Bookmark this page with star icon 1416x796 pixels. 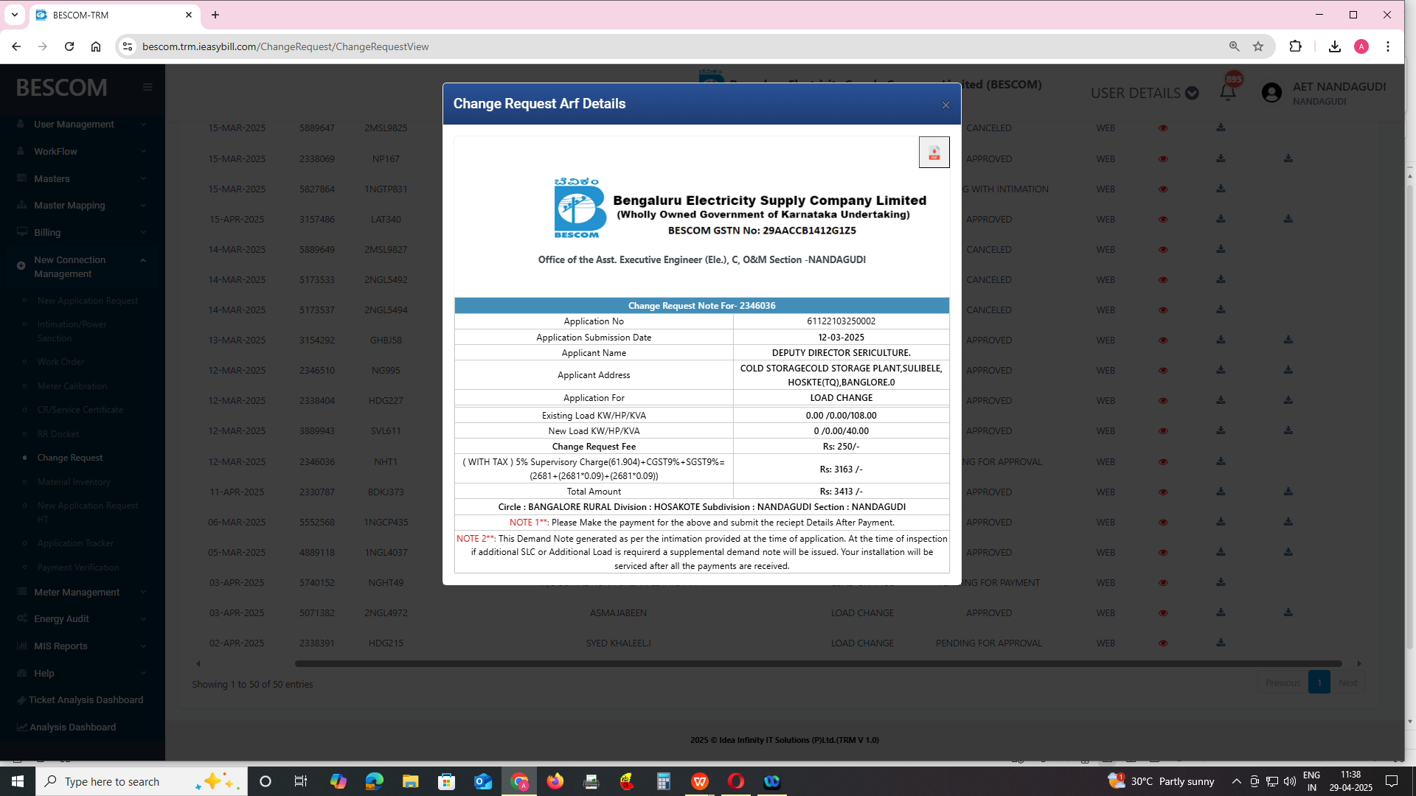1258,46
